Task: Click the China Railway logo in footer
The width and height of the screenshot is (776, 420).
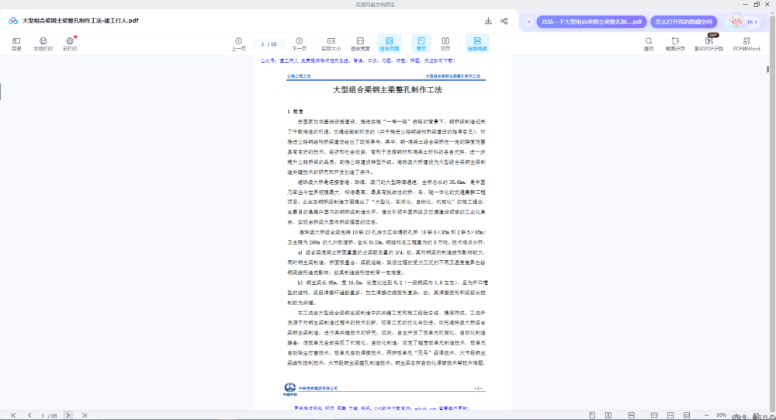Action: point(290,389)
